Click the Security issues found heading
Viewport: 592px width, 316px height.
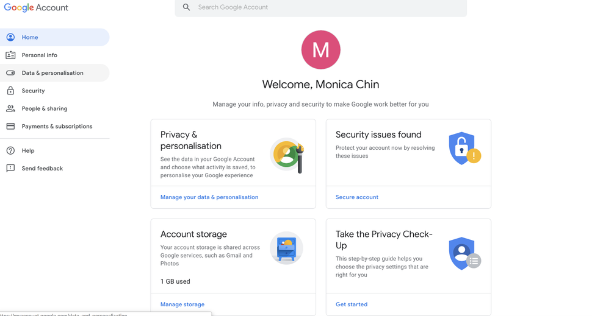(378, 135)
